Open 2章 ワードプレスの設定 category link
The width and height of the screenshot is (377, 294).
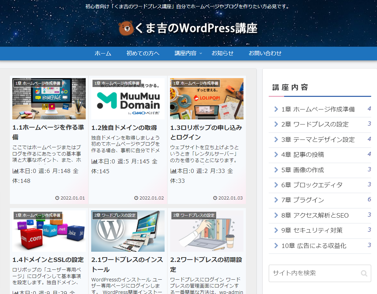pos(315,124)
